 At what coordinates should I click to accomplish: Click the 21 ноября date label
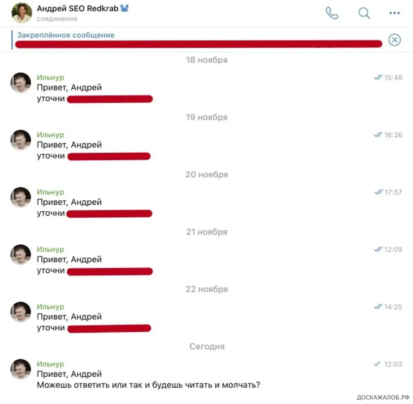pyautogui.click(x=206, y=232)
